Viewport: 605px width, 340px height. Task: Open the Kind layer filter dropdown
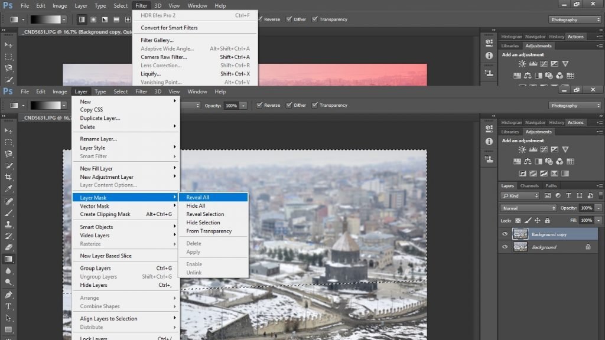coord(520,195)
